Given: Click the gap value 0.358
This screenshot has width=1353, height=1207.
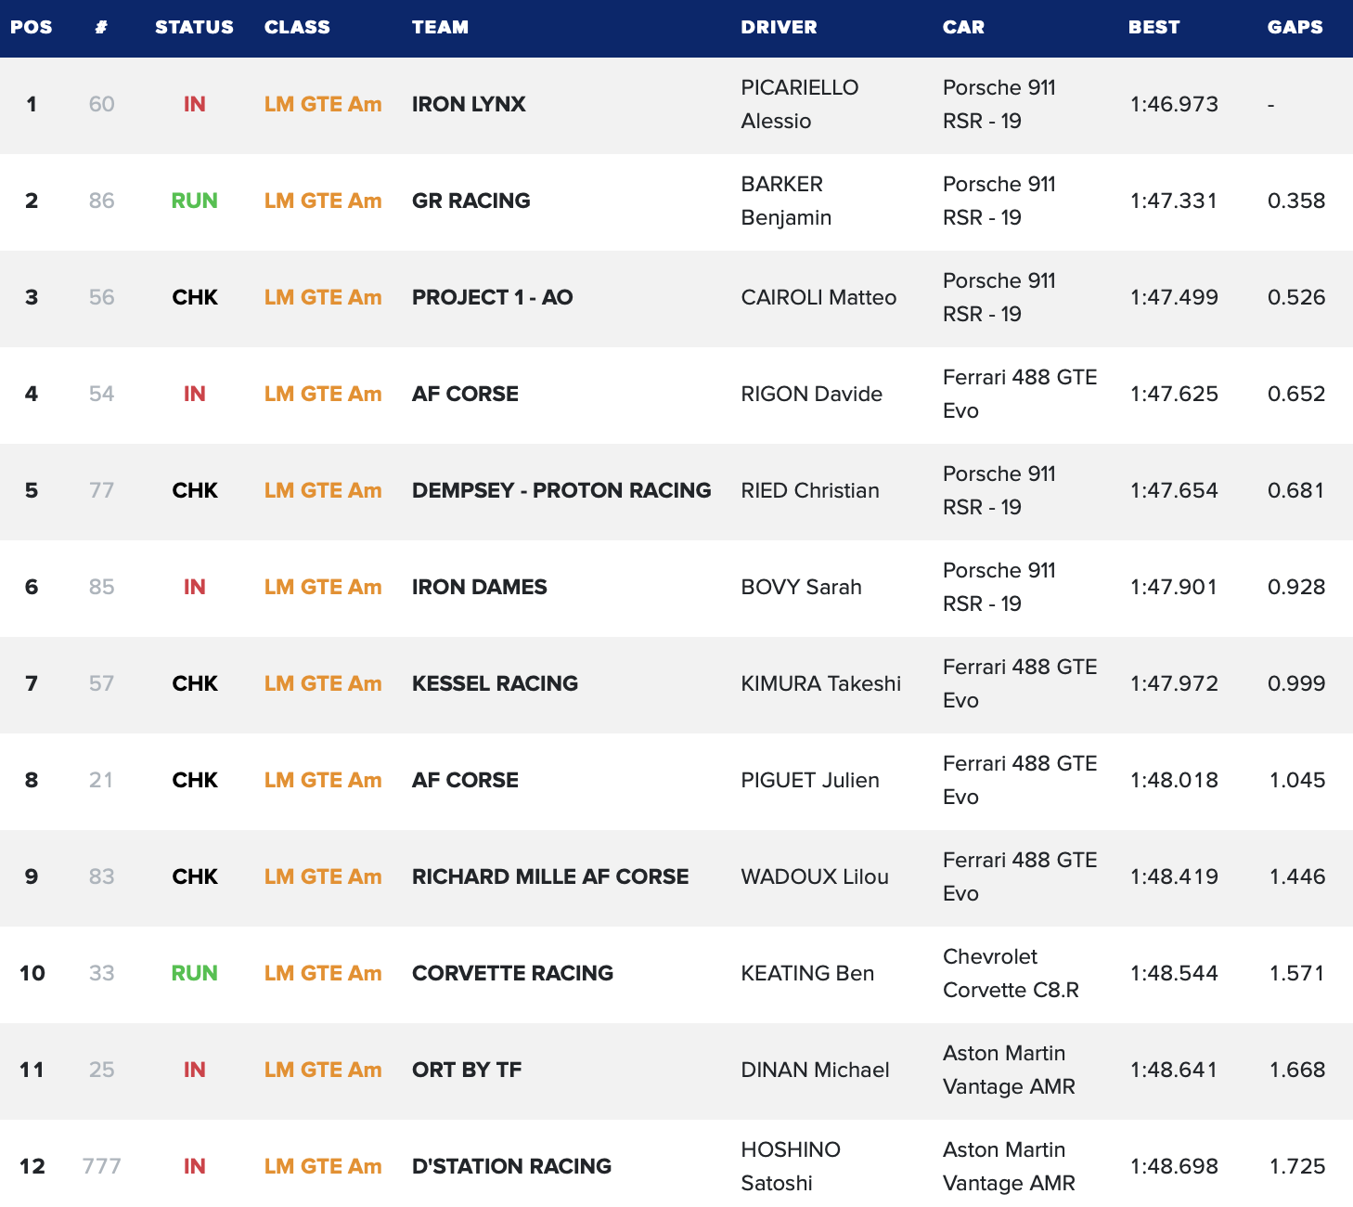Looking at the screenshot, I should 1296,201.
